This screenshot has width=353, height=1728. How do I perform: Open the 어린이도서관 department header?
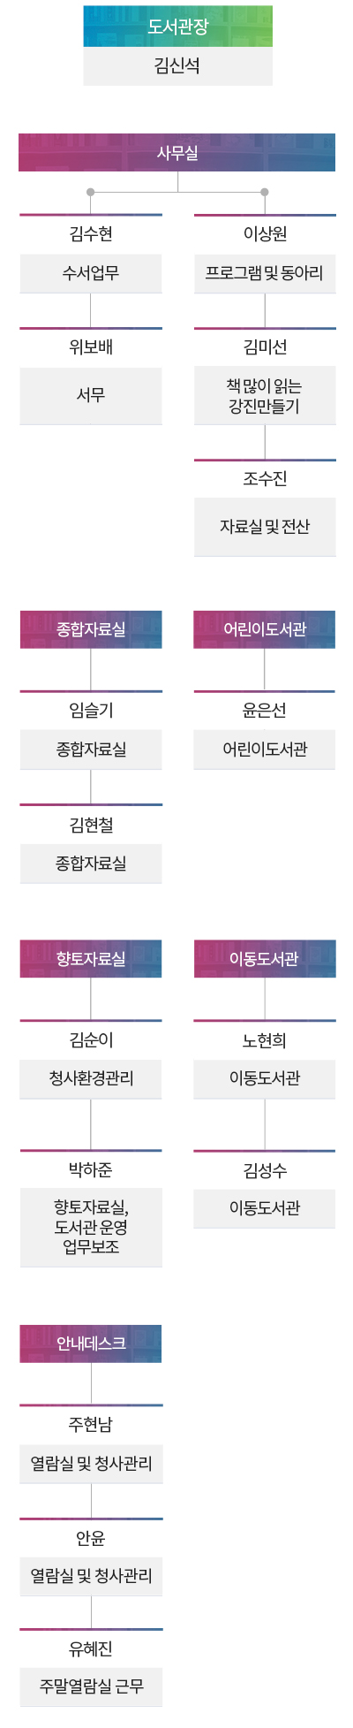tap(265, 629)
